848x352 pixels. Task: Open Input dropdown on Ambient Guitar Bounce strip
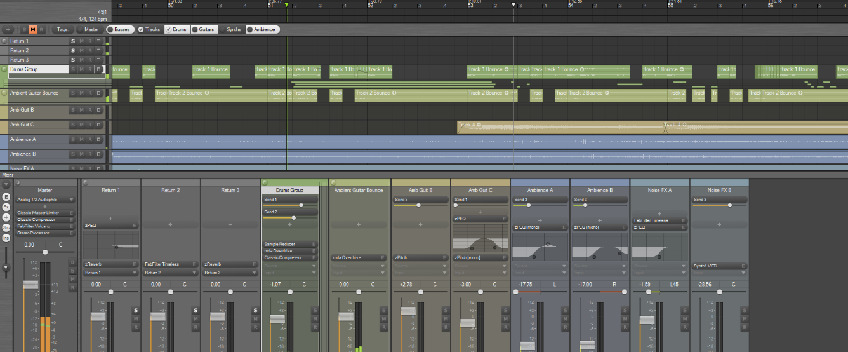coord(358,273)
